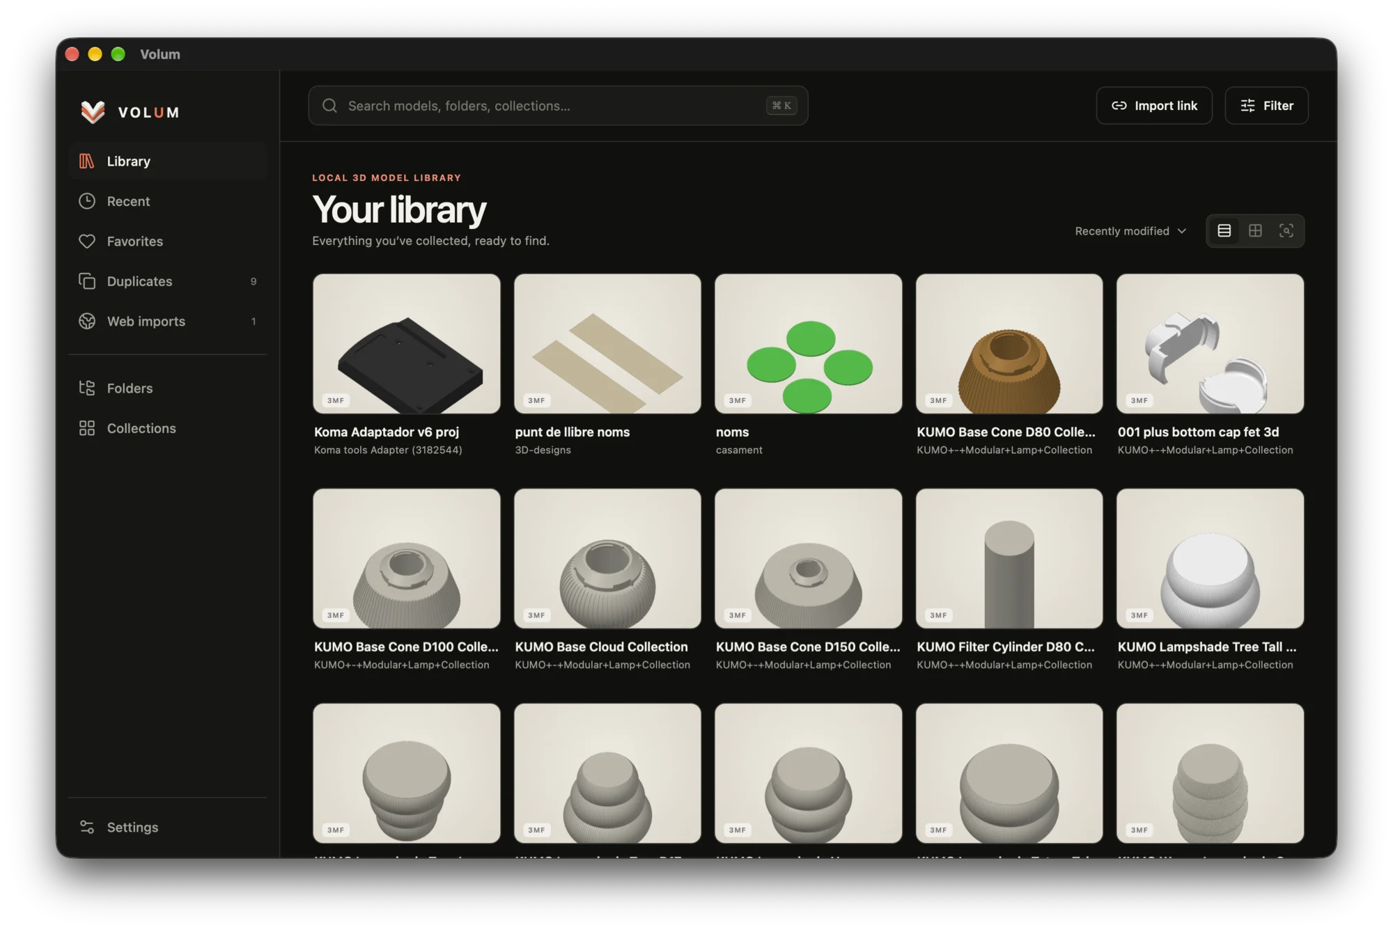Screen dimensions: 1393x932
Task: Click the chevron next to Recently modified
Action: [1182, 231]
